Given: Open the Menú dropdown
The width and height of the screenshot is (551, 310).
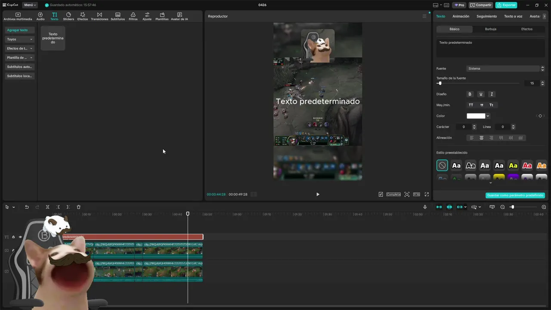Looking at the screenshot, I should 29,5.
